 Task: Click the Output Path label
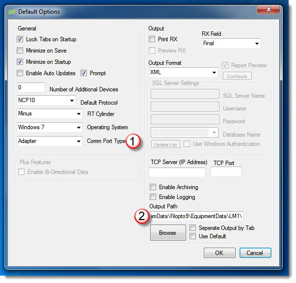[x=163, y=206]
